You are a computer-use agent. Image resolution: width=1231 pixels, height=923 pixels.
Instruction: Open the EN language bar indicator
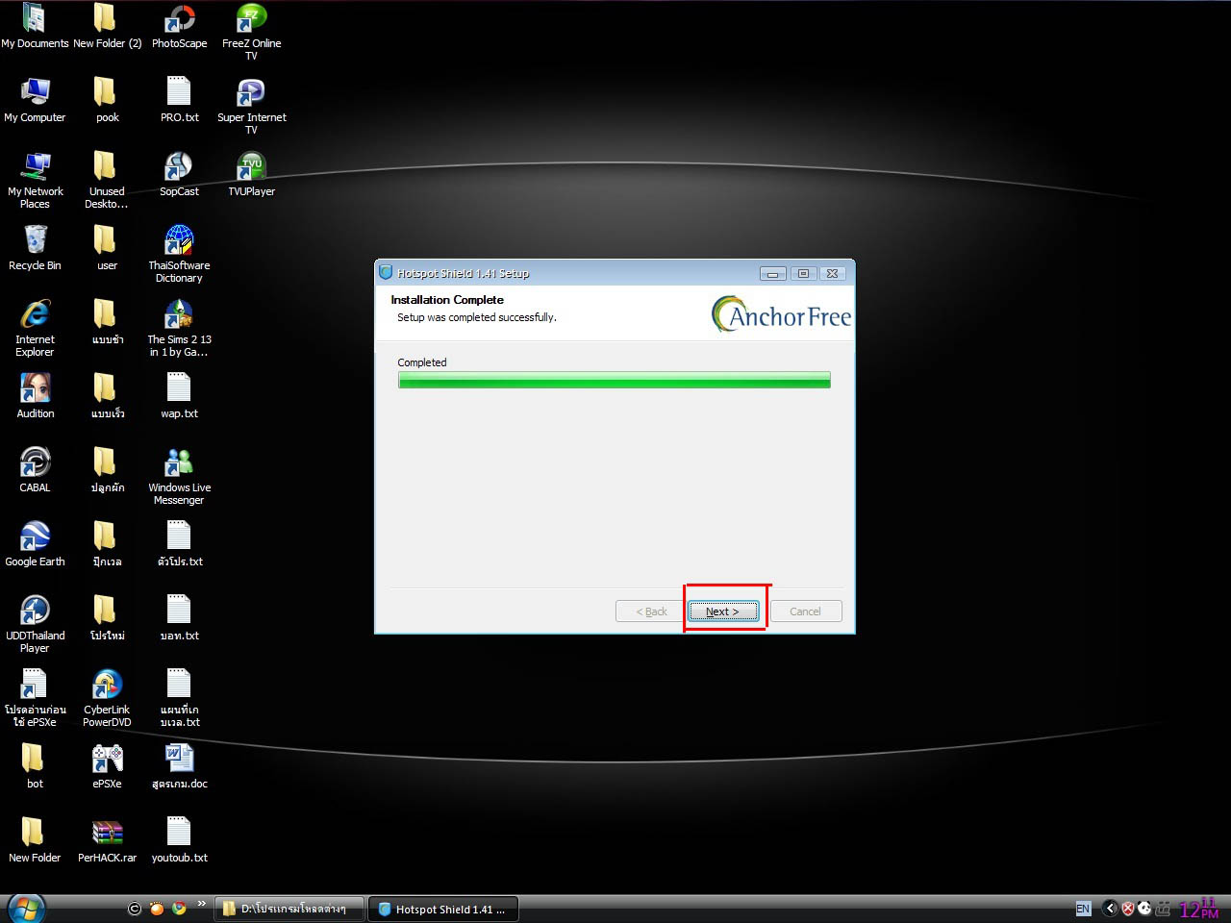pos(1083,909)
